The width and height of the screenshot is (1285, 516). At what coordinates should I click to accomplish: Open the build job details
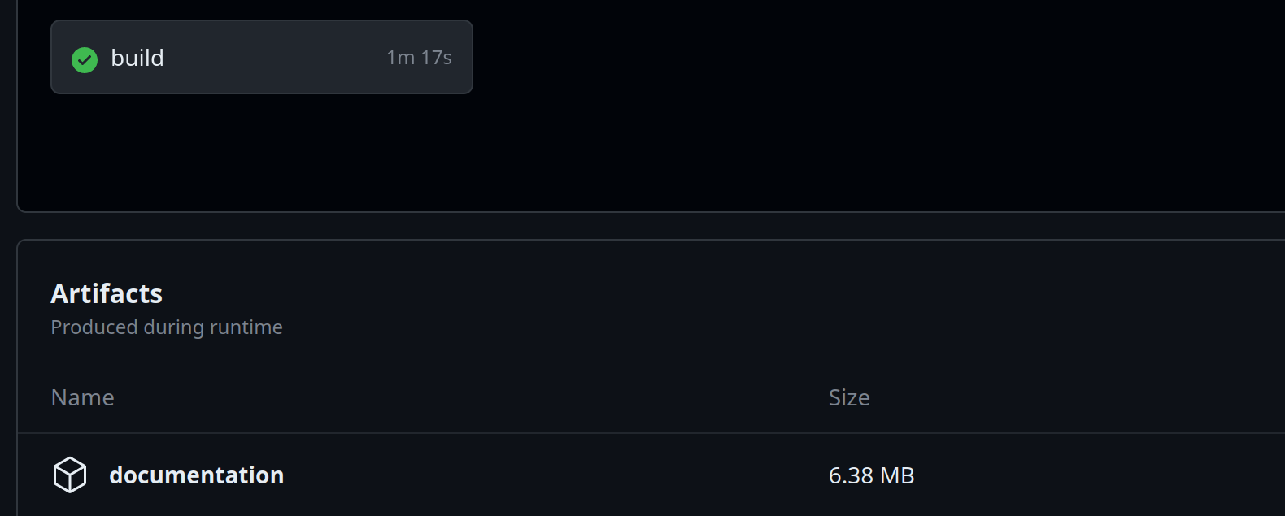point(137,58)
